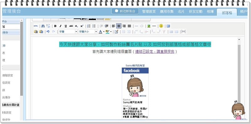Screen dimensions: 251x124
Task: Click the binoculars find icon
Action: click(x=43, y=26)
